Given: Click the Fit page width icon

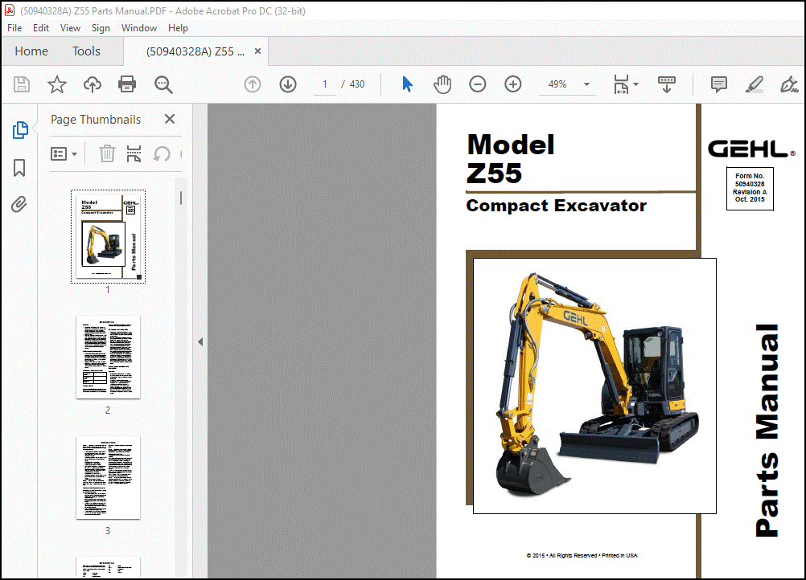Looking at the screenshot, I should (x=621, y=84).
